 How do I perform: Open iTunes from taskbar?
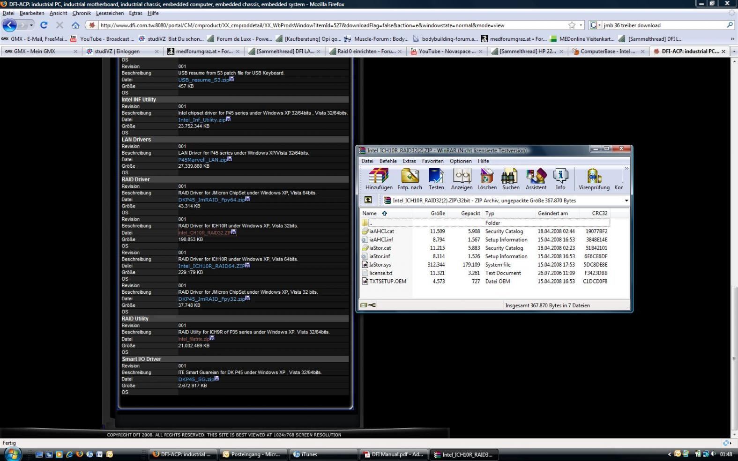tap(324, 454)
